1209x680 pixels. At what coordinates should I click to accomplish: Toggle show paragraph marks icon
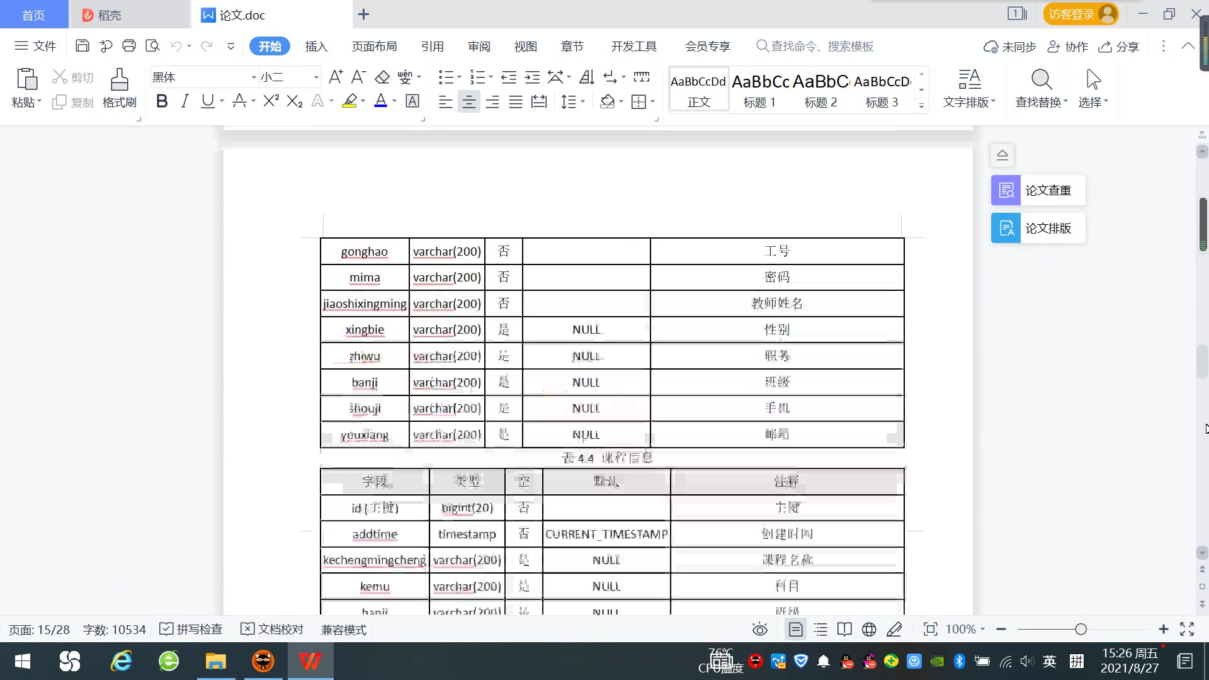(x=610, y=77)
